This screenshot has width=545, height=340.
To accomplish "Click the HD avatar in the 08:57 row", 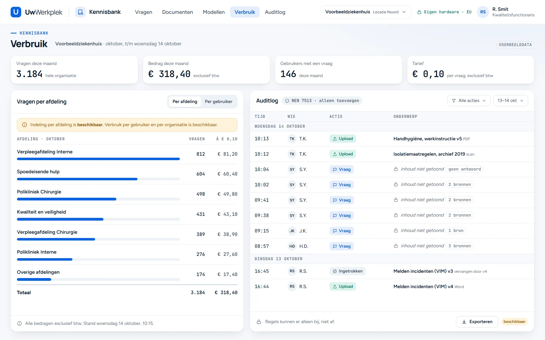I will tap(292, 246).
